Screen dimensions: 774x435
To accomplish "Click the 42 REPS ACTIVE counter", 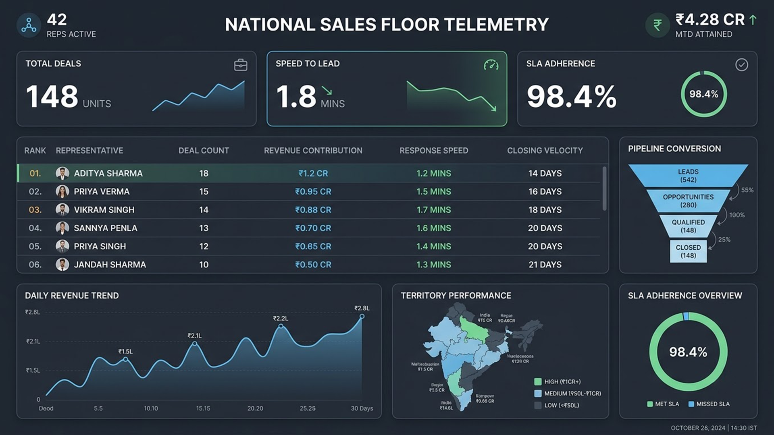I will click(x=71, y=25).
